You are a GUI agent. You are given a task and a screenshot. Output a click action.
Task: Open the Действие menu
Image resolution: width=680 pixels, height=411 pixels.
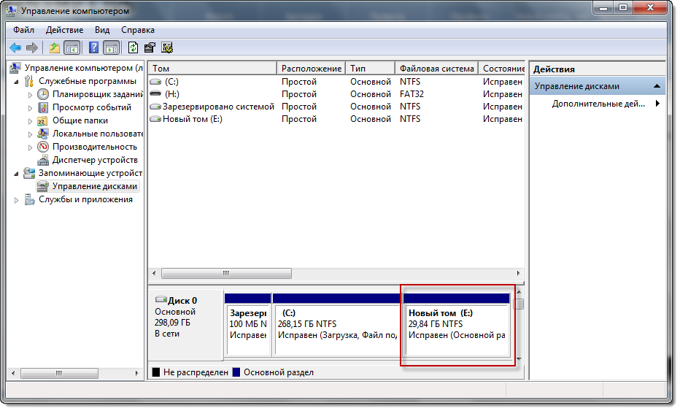coord(65,30)
